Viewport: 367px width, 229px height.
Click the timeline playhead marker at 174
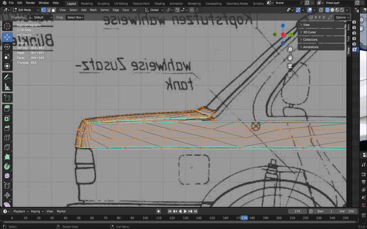244,218
